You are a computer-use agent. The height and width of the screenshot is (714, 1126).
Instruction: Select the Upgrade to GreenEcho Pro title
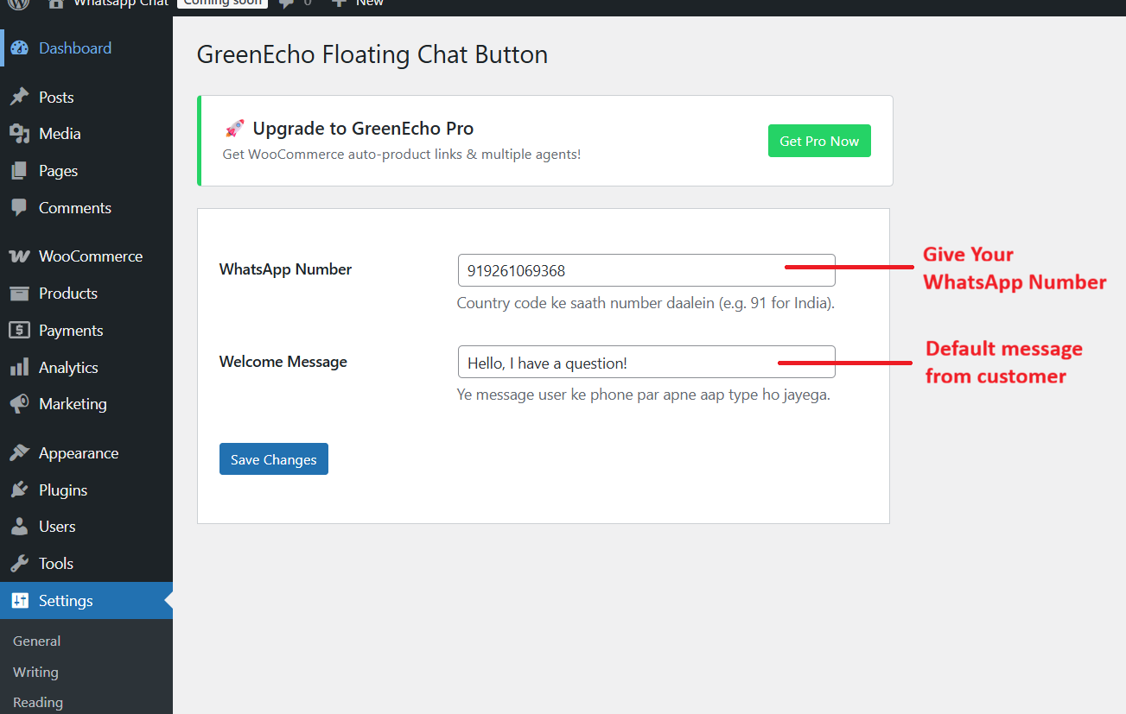[x=363, y=129]
